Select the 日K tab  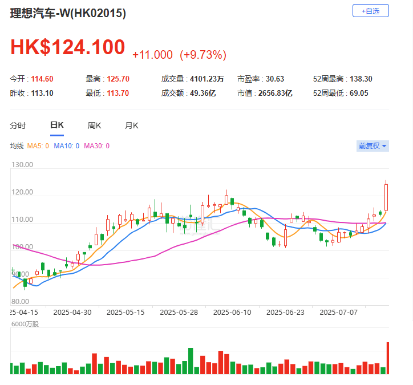coord(57,125)
